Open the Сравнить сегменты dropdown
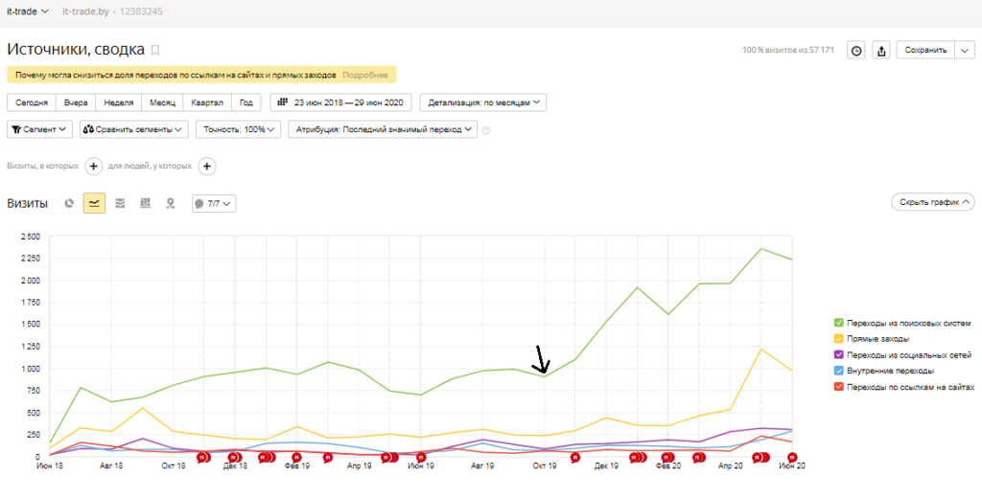The image size is (982, 498). click(134, 129)
